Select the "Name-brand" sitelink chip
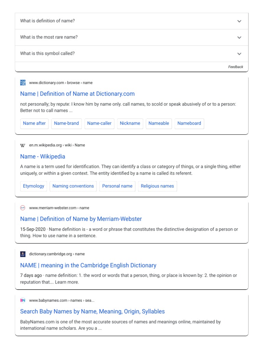This screenshot has width=263, height=351. point(66,123)
